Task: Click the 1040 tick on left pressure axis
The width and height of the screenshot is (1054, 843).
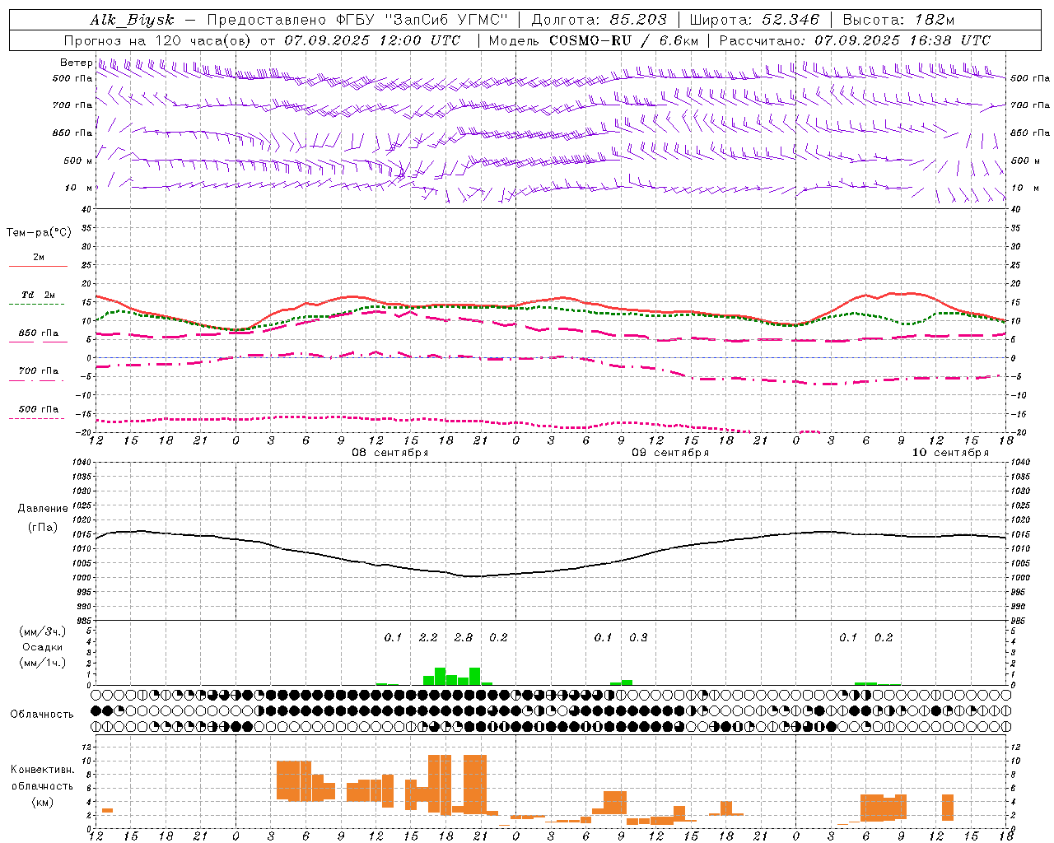Action: (x=82, y=463)
